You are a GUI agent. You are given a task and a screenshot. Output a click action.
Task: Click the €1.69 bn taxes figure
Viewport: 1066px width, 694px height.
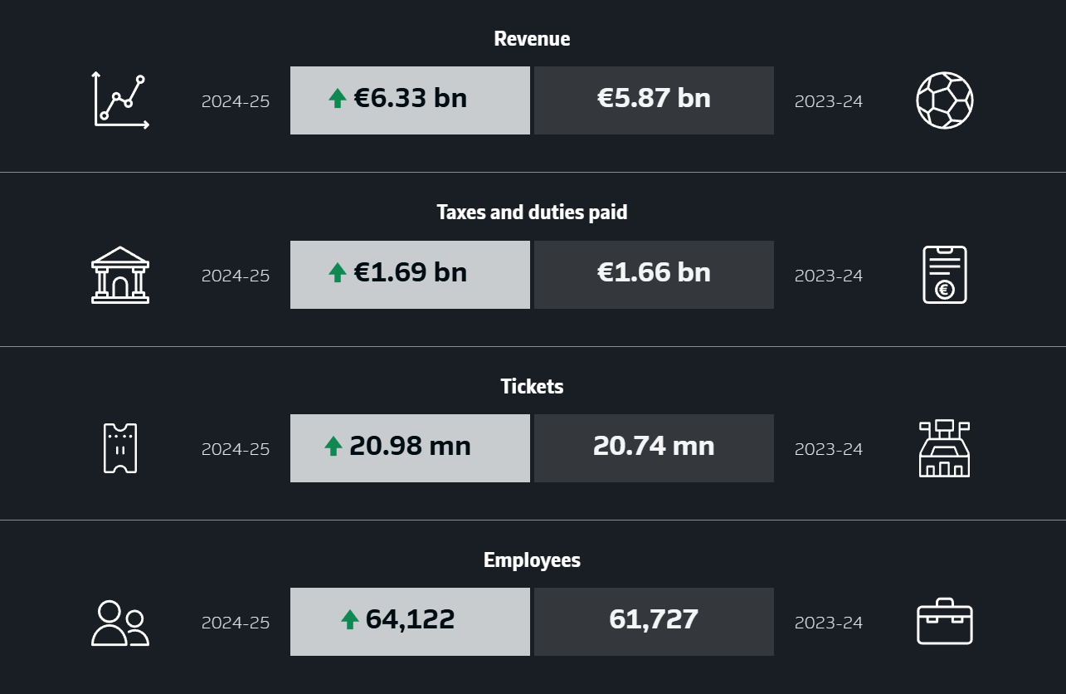[x=410, y=273]
